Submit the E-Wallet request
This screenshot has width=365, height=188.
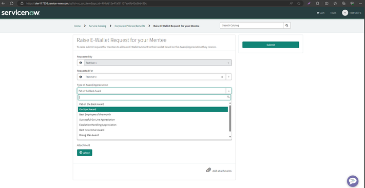[271, 45]
